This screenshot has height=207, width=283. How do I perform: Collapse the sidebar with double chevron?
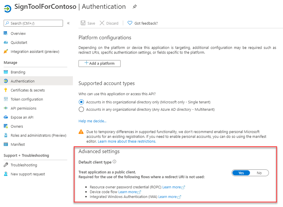(68, 23)
